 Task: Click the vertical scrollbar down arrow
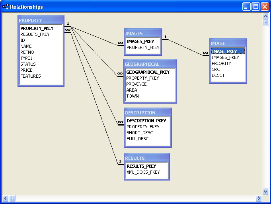pos(265,191)
